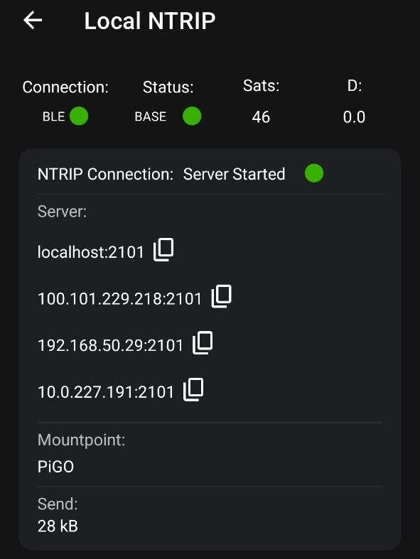This screenshot has height=559, width=420.
Task: Tap the Server Started status text
Action: click(234, 174)
